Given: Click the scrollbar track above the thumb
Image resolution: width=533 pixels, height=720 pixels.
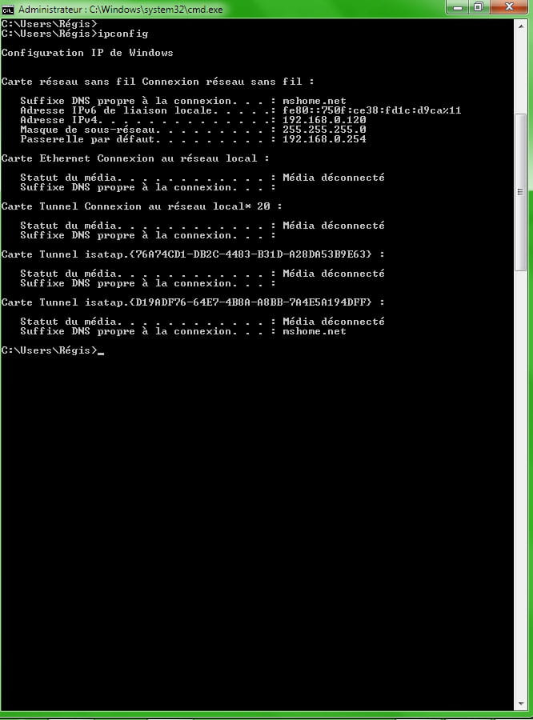Looking at the screenshot, I should pyautogui.click(x=520, y=74).
